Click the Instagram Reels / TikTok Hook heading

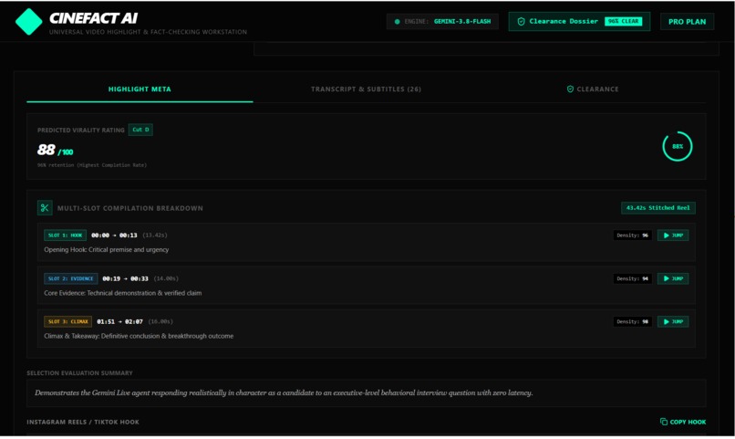(83, 422)
